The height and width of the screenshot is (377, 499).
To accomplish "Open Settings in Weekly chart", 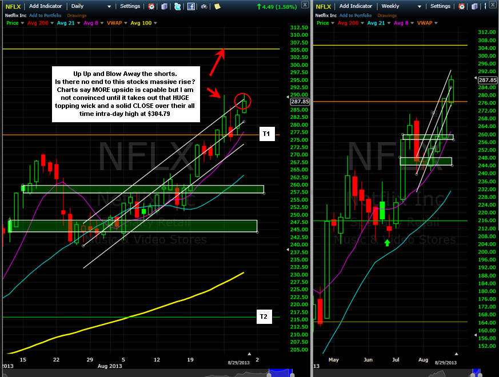I will tap(440, 6).
